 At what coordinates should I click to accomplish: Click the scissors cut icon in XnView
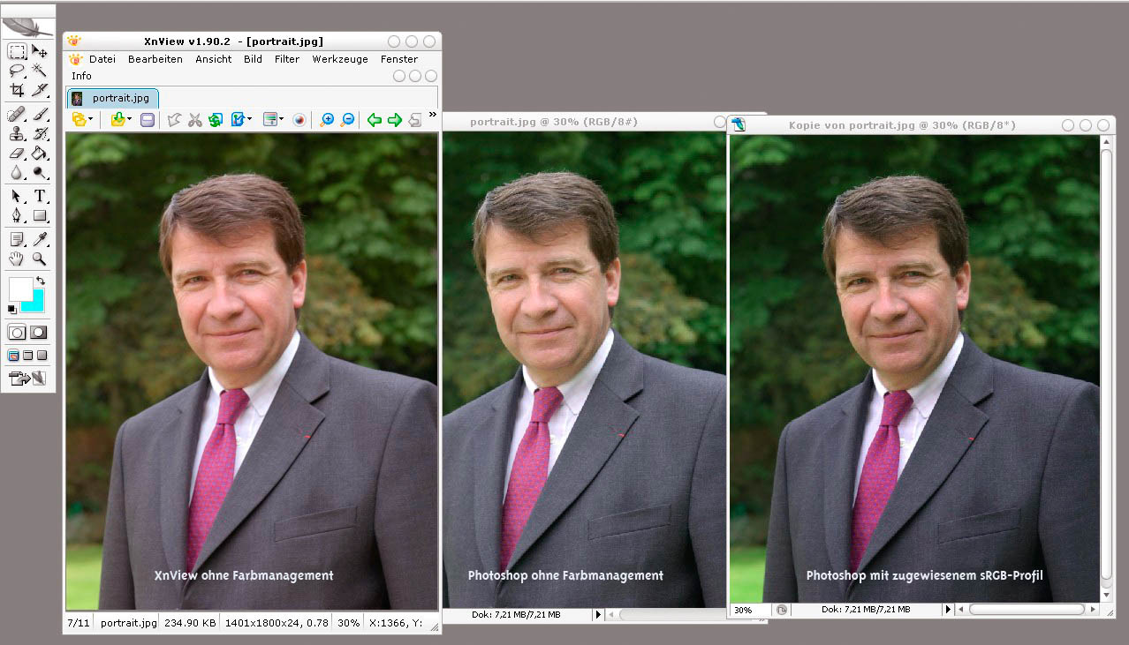point(195,119)
